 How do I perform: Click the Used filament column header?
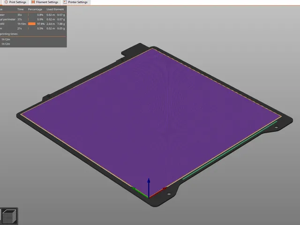55,9
